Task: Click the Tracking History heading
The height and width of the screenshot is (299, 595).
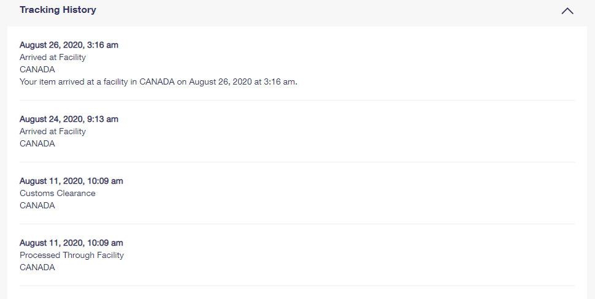Action: point(58,10)
